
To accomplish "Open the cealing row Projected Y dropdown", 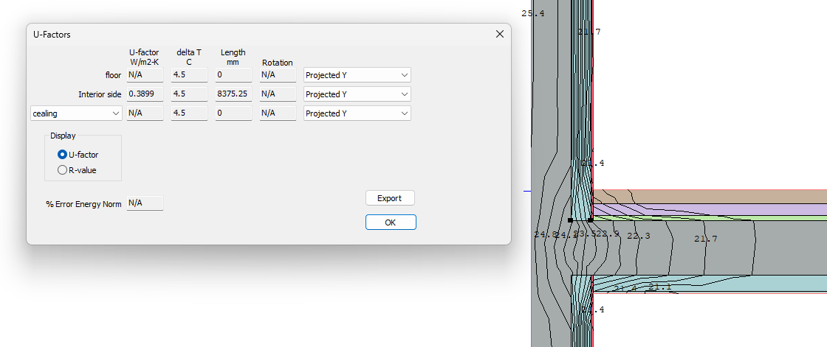I will pyautogui.click(x=357, y=113).
